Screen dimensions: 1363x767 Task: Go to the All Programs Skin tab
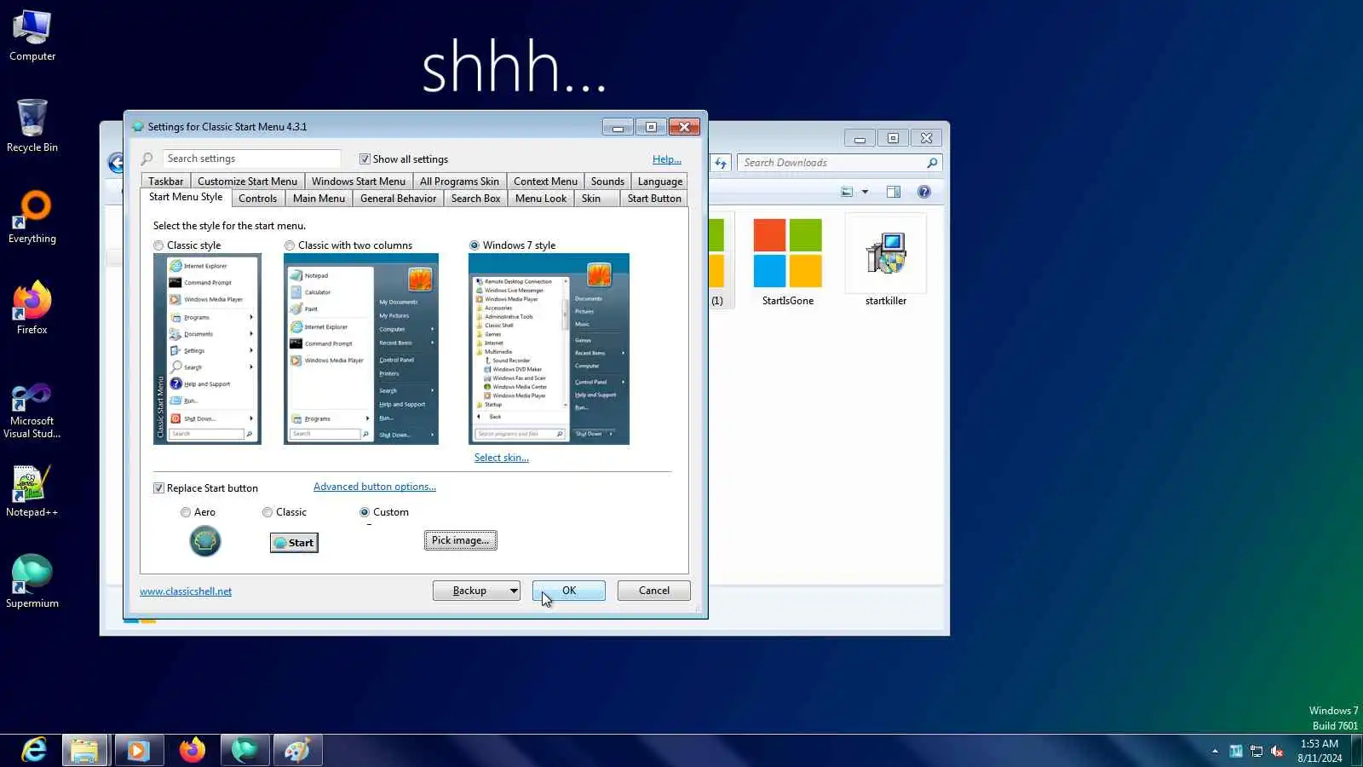(x=459, y=182)
